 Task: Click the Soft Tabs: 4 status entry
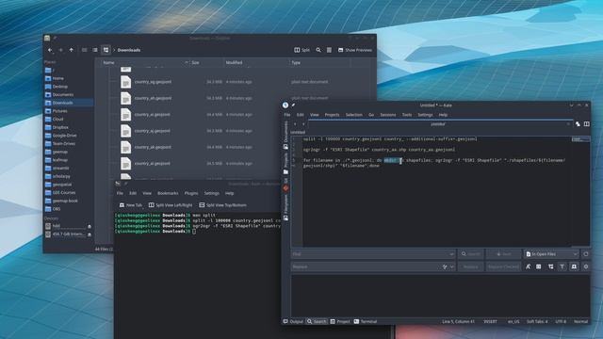(537, 322)
